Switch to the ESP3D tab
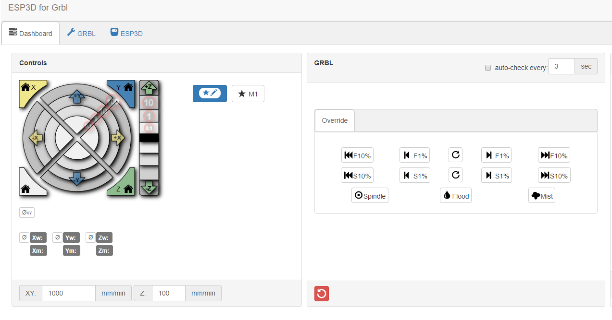The width and height of the screenshot is (612, 320). click(126, 33)
